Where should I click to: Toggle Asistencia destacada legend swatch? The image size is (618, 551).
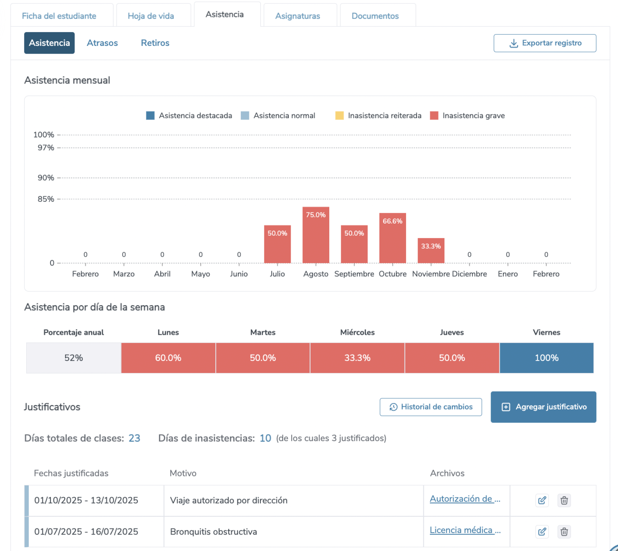coord(150,116)
